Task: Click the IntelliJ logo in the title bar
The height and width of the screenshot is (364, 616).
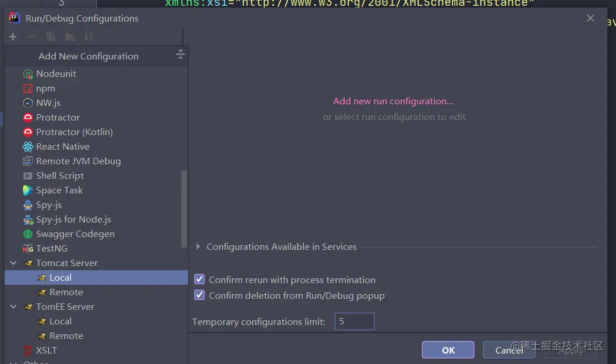Action: pos(15,18)
